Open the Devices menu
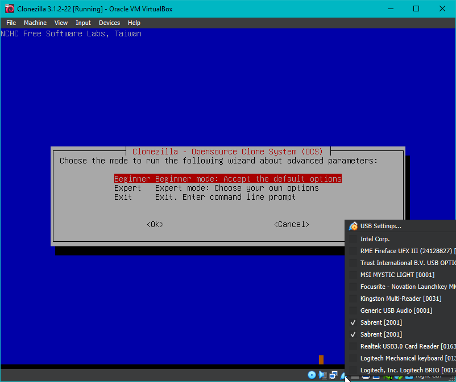 pos(109,23)
